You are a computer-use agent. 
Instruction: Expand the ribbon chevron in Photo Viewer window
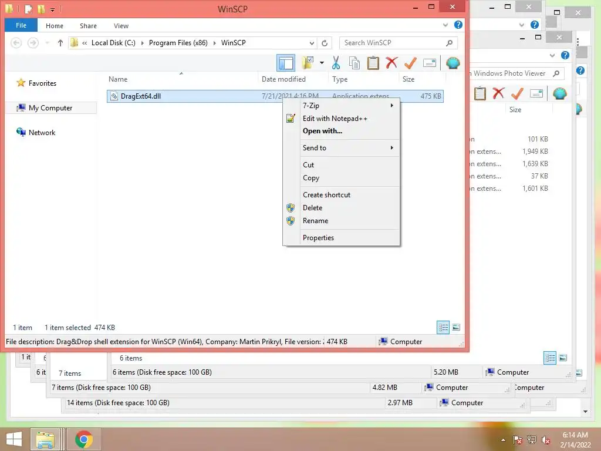click(552, 56)
